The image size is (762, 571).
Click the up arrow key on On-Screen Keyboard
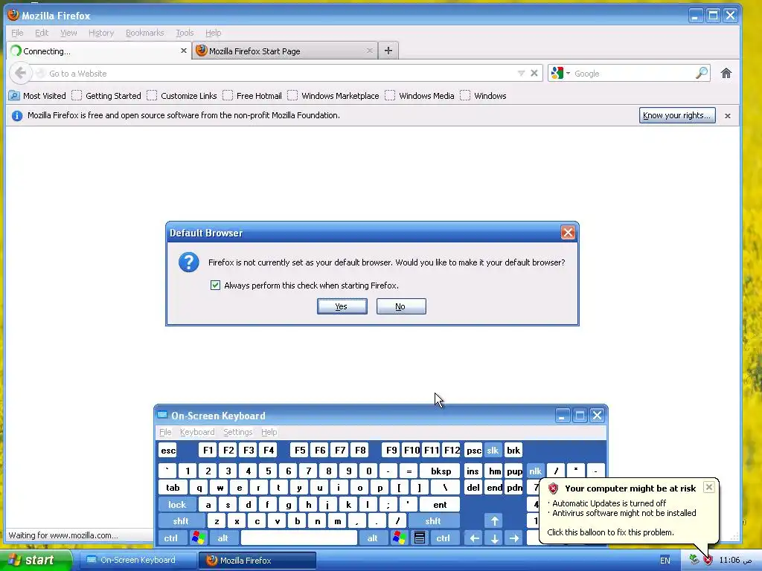pyautogui.click(x=494, y=521)
